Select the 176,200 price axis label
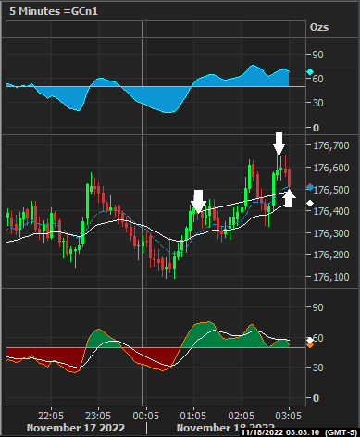 [x=331, y=255]
